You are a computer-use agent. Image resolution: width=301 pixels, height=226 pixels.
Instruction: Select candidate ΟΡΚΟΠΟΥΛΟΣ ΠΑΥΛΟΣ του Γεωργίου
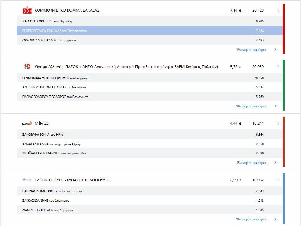[49, 40]
